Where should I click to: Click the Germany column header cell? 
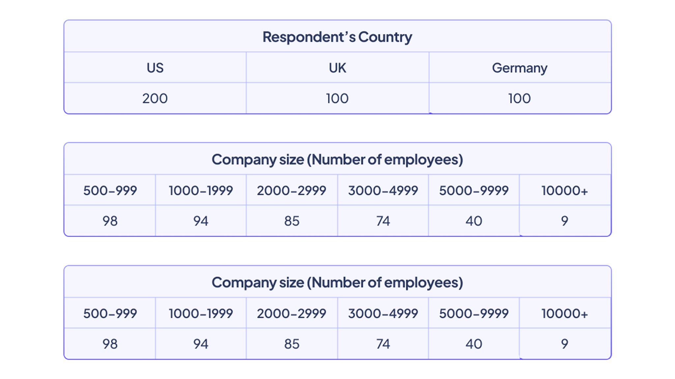click(519, 68)
